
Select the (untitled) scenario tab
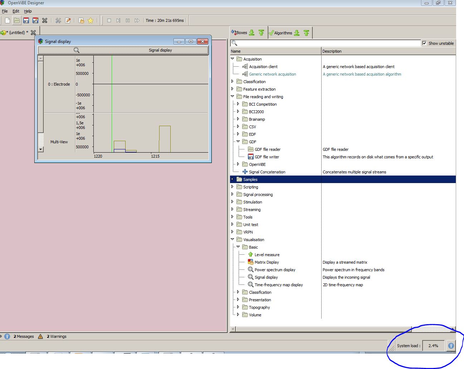17,33
